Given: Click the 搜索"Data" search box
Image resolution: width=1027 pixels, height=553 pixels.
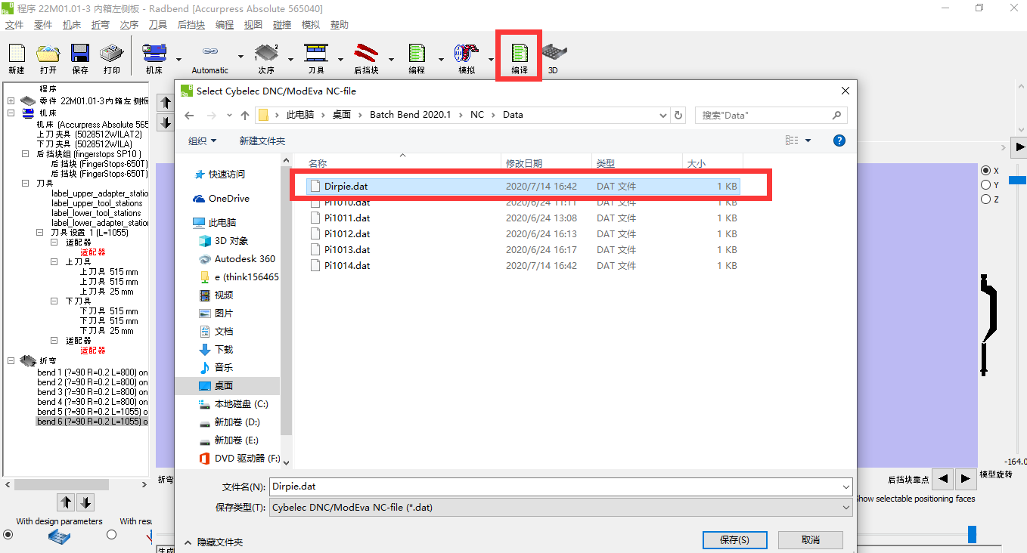Looking at the screenshot, I should (771, 115).
